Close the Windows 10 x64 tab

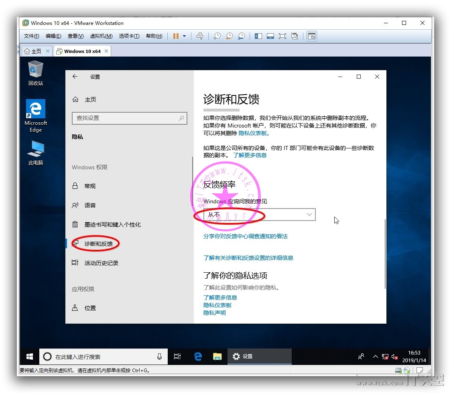pos(106,51)
